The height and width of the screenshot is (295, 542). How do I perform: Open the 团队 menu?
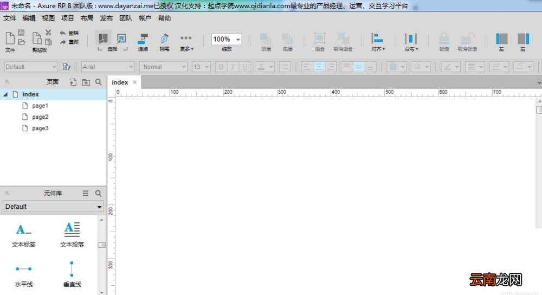(x=126, y=18)
